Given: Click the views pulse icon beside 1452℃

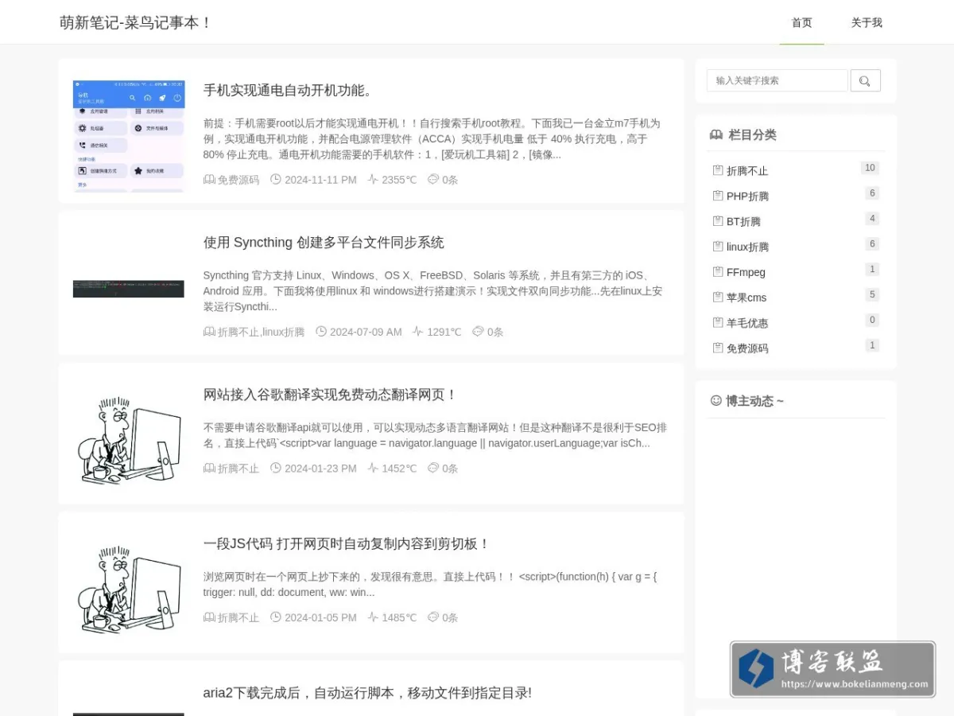Looking at the screenshot, I should coord(373,469).
